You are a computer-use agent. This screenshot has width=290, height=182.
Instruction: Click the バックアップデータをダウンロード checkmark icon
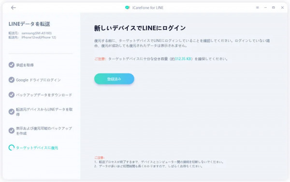tap(12, 95)
